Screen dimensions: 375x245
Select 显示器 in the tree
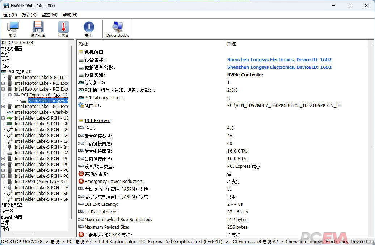pyautogui.click(x=7, y=211)
